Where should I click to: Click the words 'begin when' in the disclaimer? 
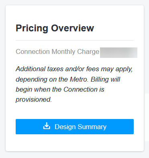tap(33, 90)
